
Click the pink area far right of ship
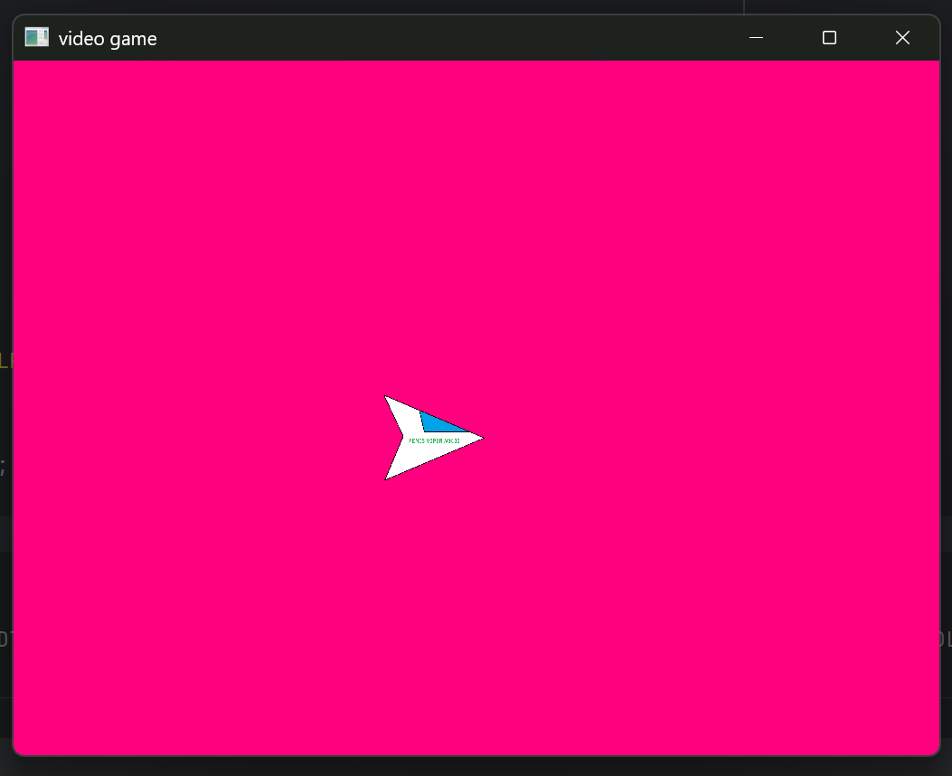tap(768, 439)
